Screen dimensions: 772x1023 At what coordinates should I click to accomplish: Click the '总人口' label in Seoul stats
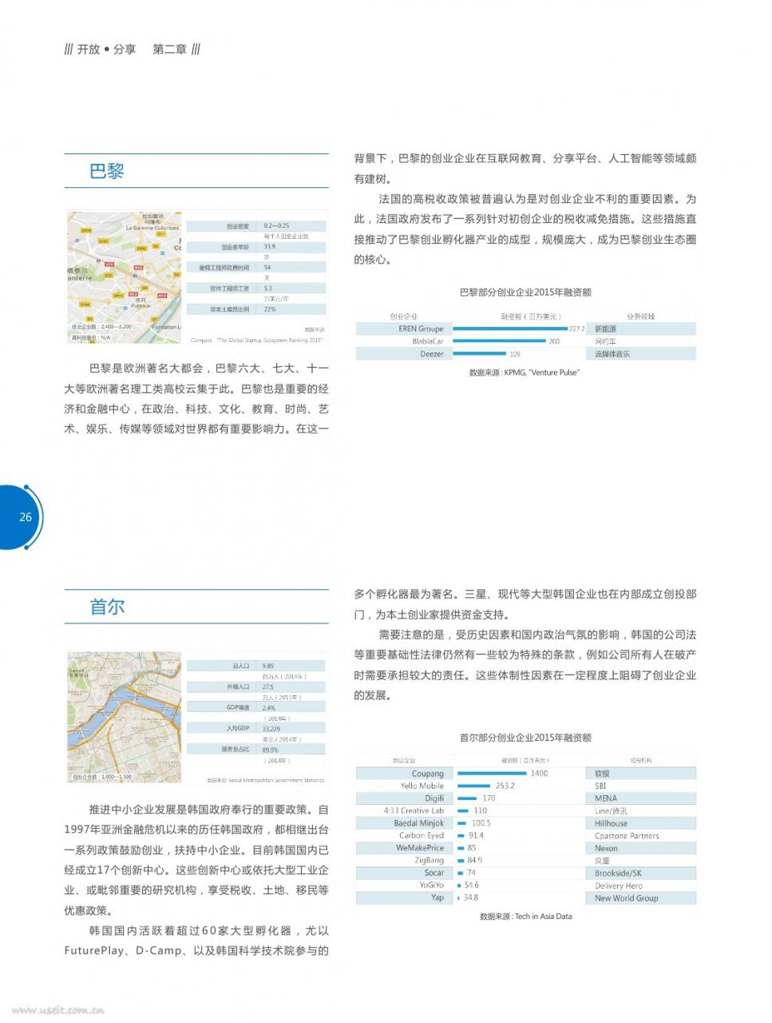tap(241, 666)
